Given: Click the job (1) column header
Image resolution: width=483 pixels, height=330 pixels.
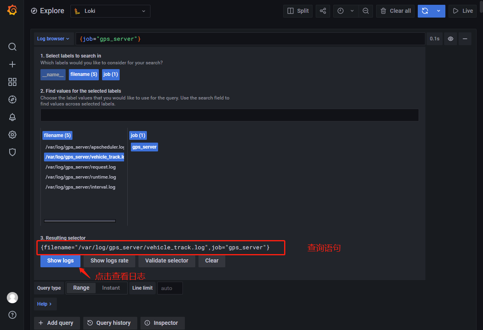Looking at the screenshot, I should coord(138,135).
